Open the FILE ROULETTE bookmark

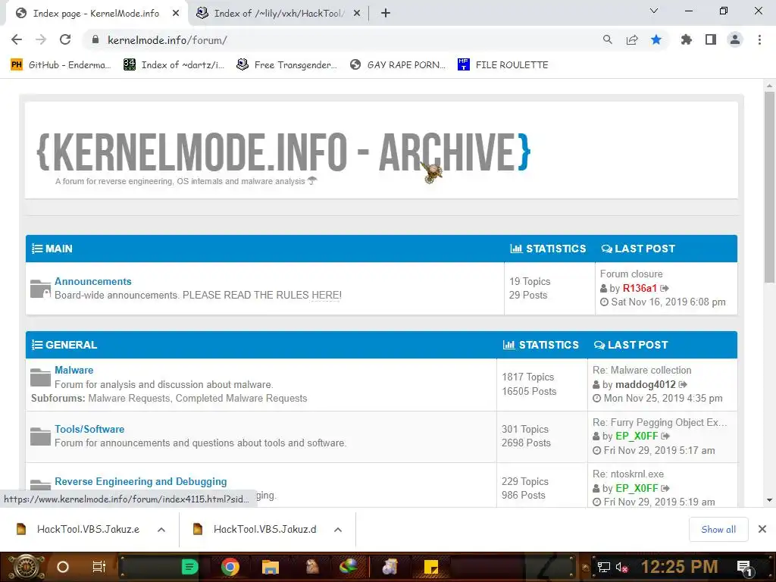[x=503, y=65]
